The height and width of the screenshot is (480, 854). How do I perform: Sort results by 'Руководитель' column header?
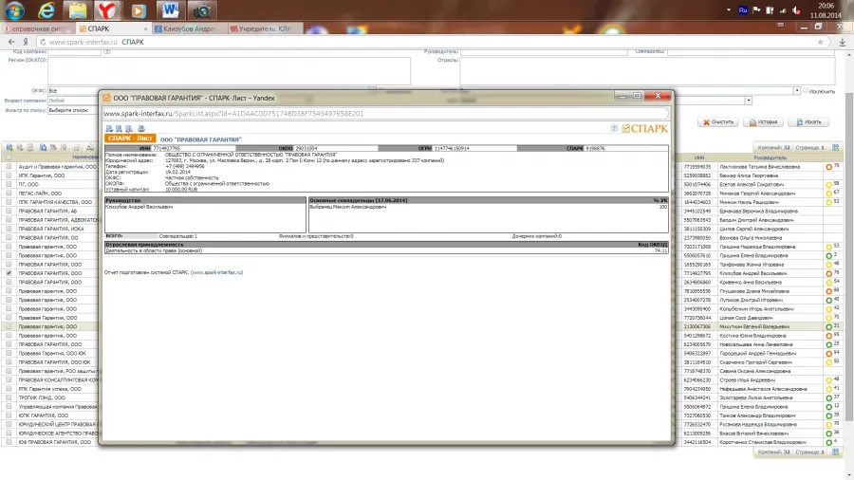click(x=770, y=157)
